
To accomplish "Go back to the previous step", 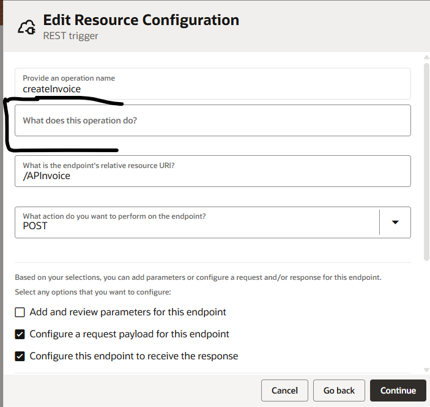I will tap(339, 391).
